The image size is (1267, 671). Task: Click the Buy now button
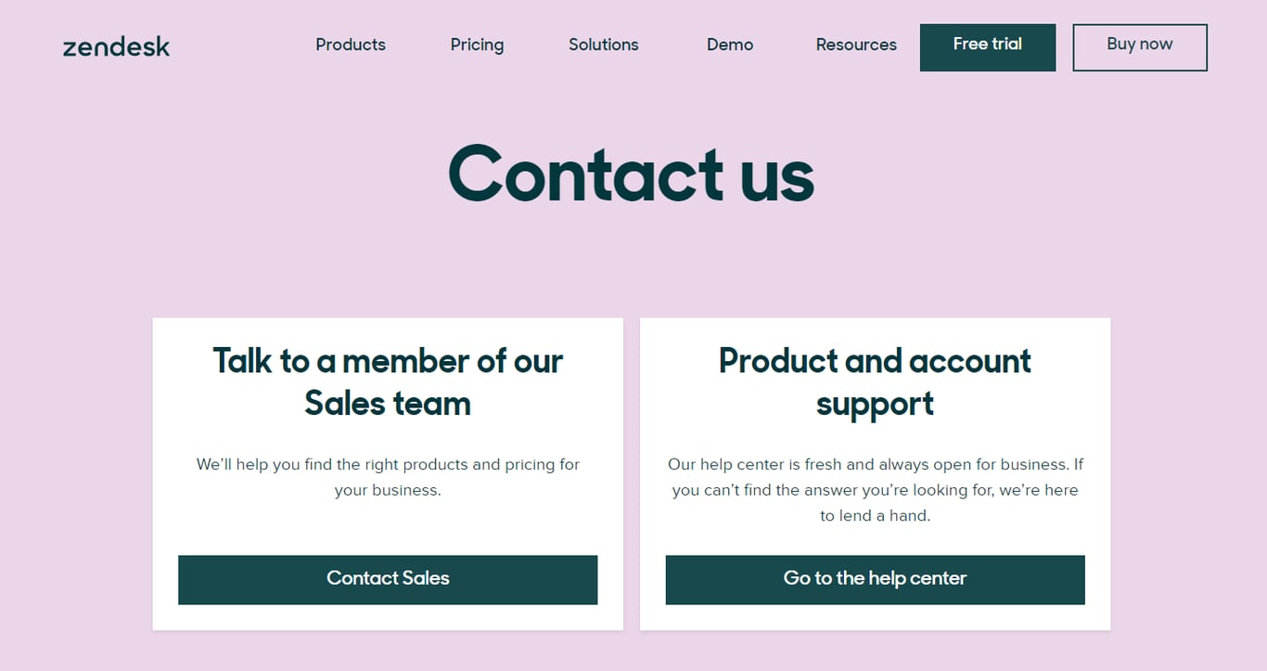coord(1140,46)
